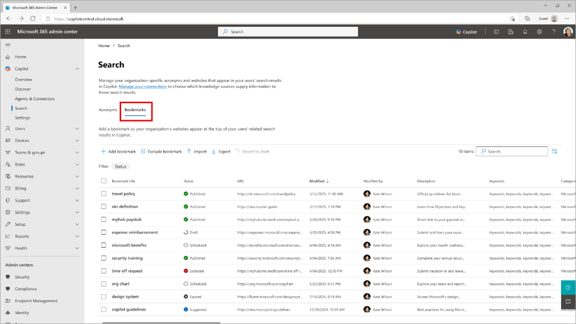Image resolution: width=576 pixels, height=324 pixels.
Task: Open the design system bookmark
Action: (125, 297)
